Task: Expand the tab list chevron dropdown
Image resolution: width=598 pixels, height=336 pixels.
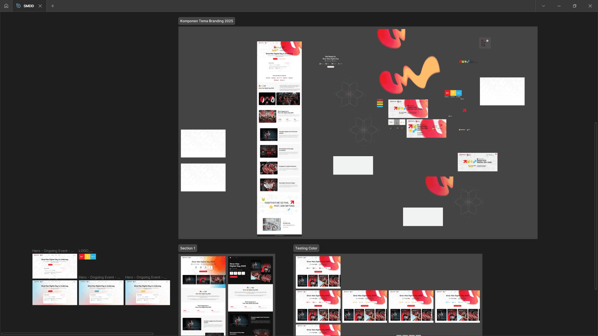Action: (x=543, y=6)
